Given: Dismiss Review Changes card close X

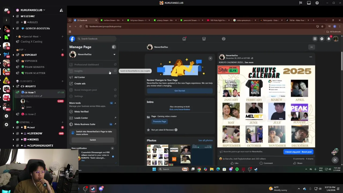Looking at the screenshot, I should tap(210, 58).
